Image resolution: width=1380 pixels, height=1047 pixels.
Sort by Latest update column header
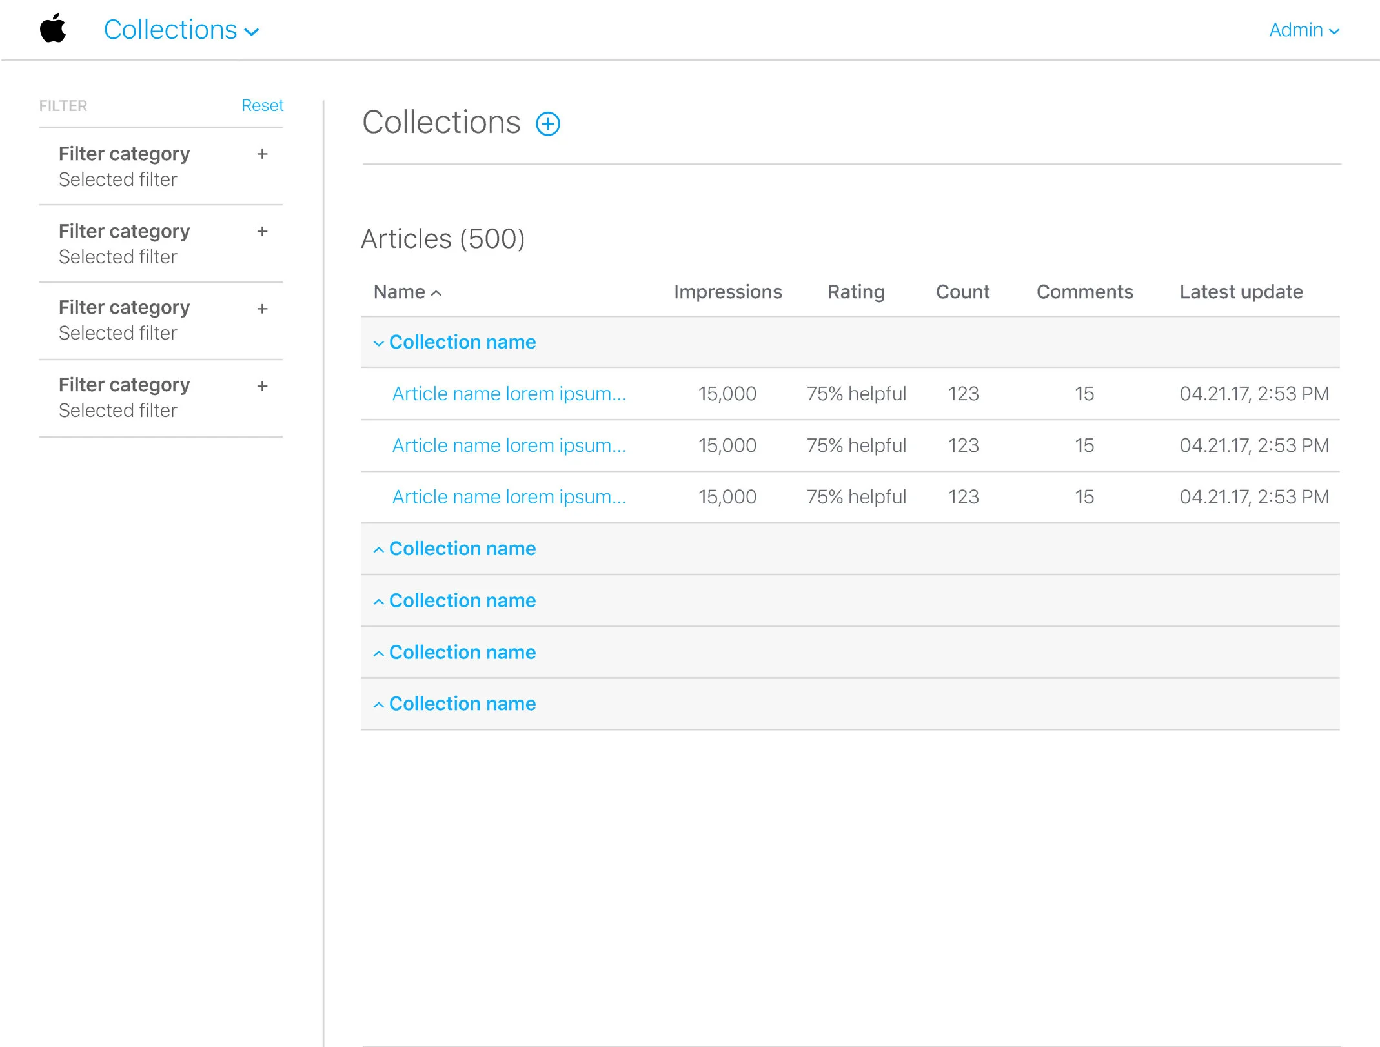pos(1241,292)
